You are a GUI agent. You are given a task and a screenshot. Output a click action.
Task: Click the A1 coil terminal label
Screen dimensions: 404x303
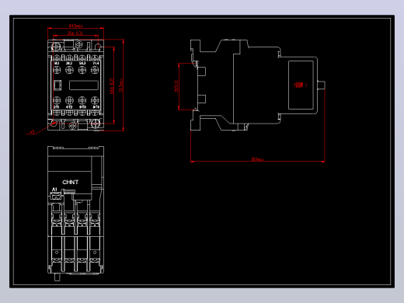coord(54,190)
